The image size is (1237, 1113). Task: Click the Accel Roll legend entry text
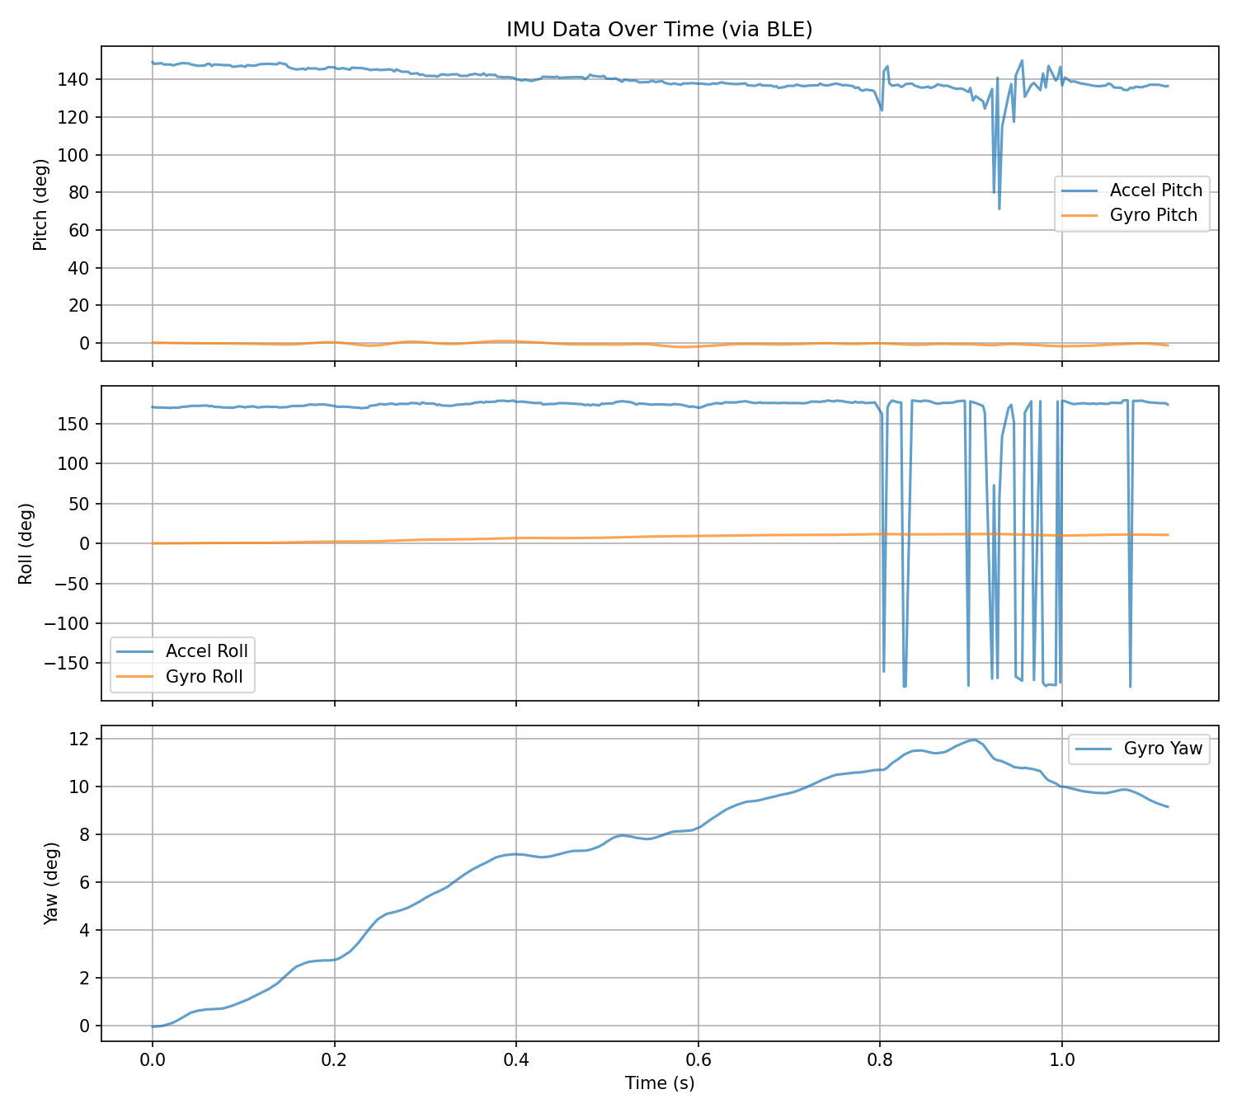[206, 651]
